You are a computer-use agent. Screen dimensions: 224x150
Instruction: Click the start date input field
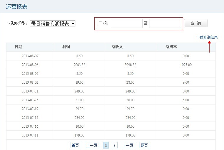click(x=126, y=23)
